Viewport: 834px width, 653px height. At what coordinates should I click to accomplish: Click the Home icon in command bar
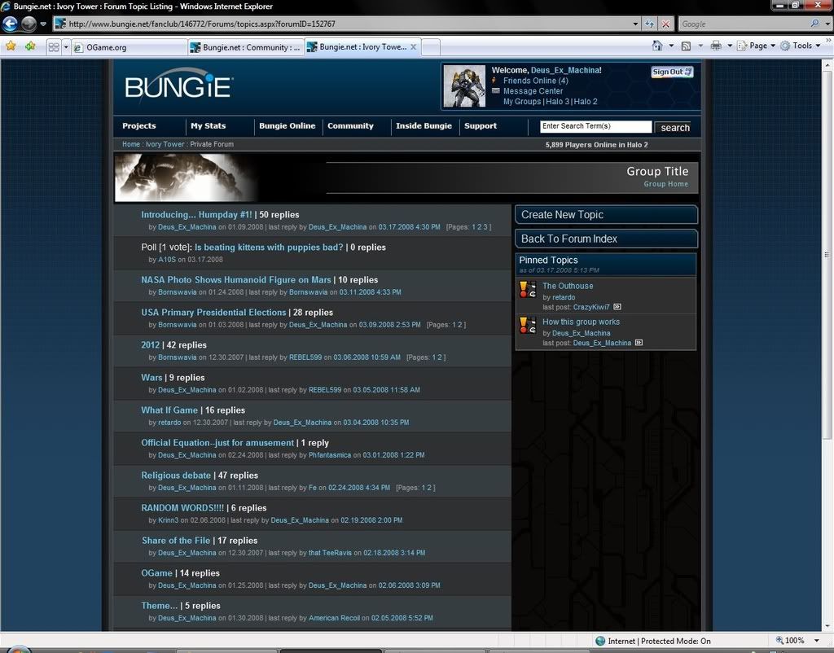pyautogui.click(x=657, y=46)
